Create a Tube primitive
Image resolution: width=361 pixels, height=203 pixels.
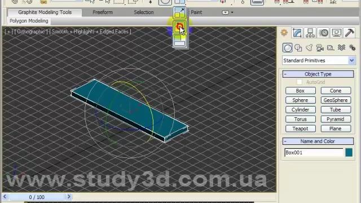(x=336, y=109)
